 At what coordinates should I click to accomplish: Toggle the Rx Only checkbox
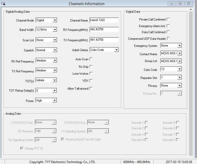pyautogui.click(x=91, y=67)
